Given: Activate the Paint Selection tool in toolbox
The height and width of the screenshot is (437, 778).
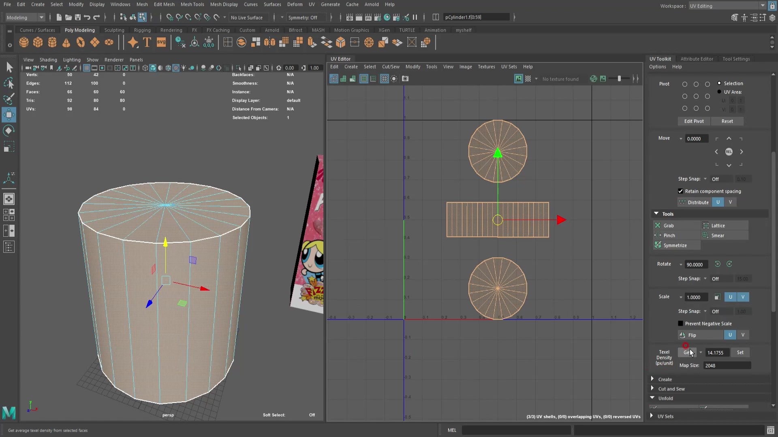Looking at the screenshot, I should [x=9, y=99].
